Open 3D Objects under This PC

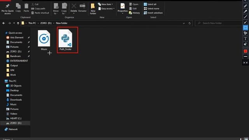[16, 86]
